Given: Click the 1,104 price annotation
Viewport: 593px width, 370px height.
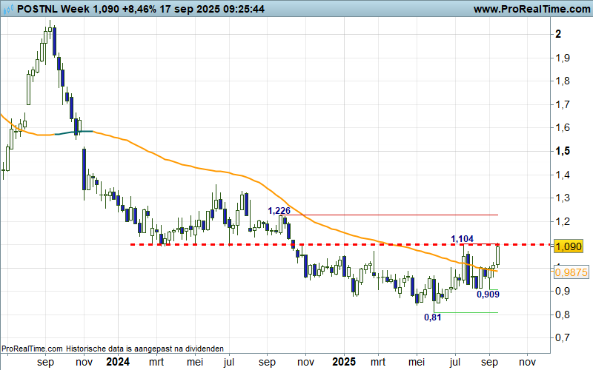Looking at the screenshot, I should pos(463,238).
